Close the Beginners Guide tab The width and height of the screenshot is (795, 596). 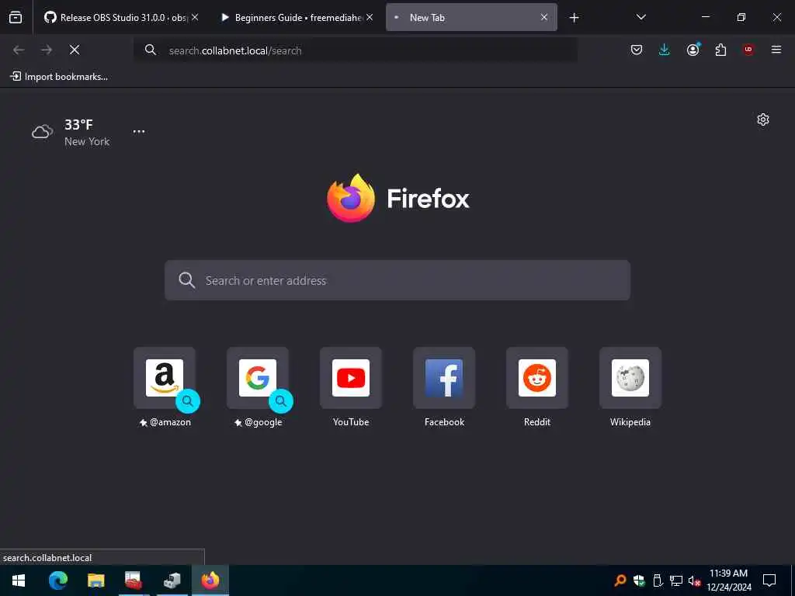click(370, 17)
